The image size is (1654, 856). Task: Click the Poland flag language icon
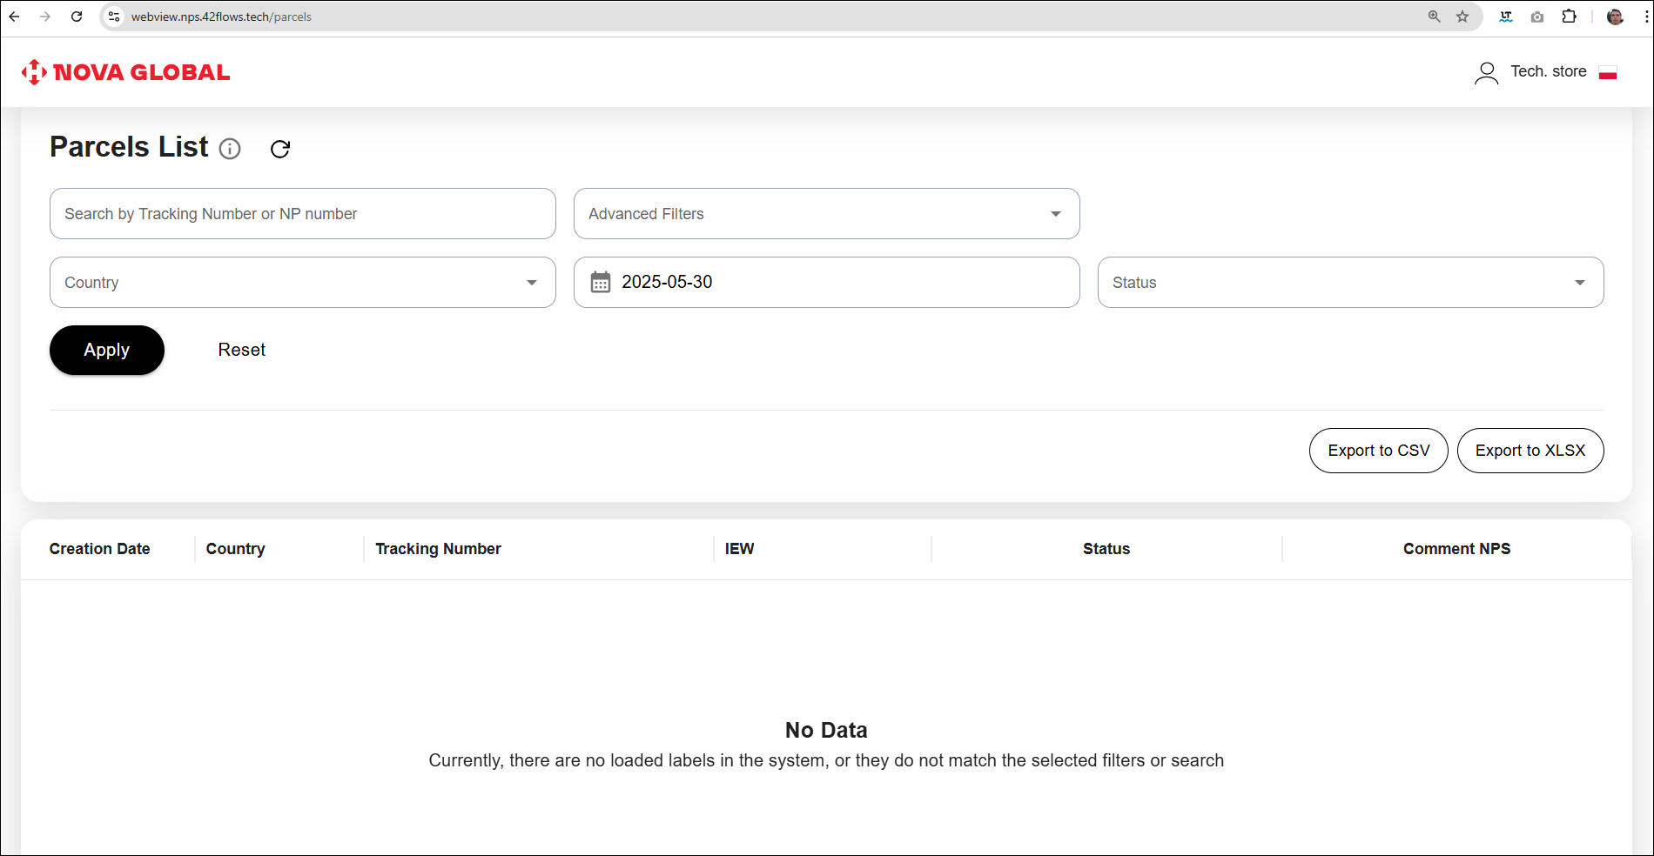[x=1608, y=73]
